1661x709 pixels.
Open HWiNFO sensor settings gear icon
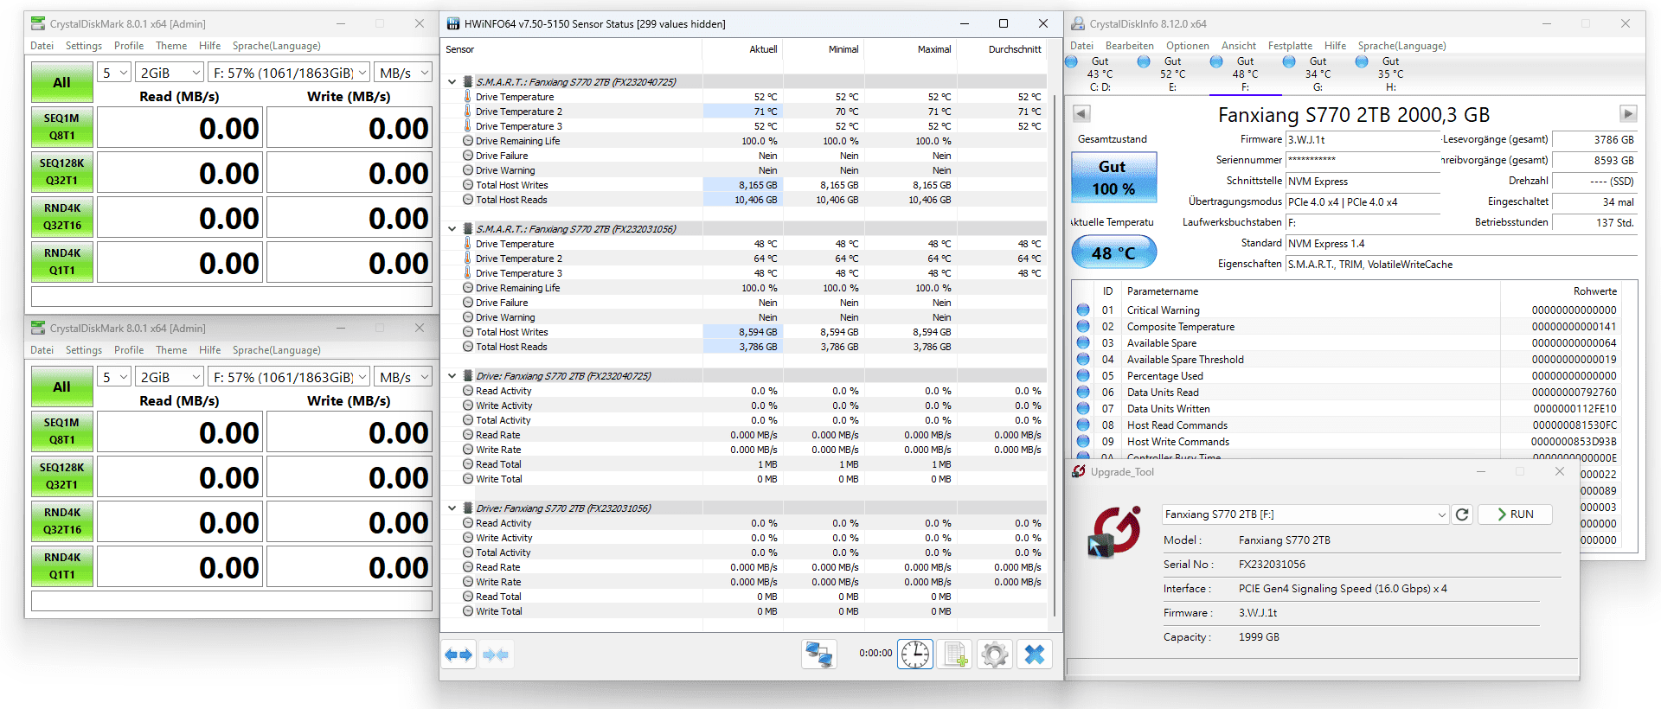coord(995,655)
